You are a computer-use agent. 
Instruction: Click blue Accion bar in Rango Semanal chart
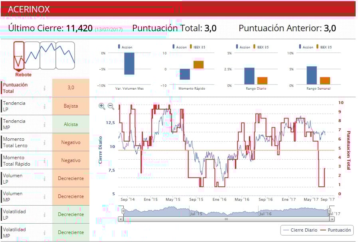click(x=312, y=76)
